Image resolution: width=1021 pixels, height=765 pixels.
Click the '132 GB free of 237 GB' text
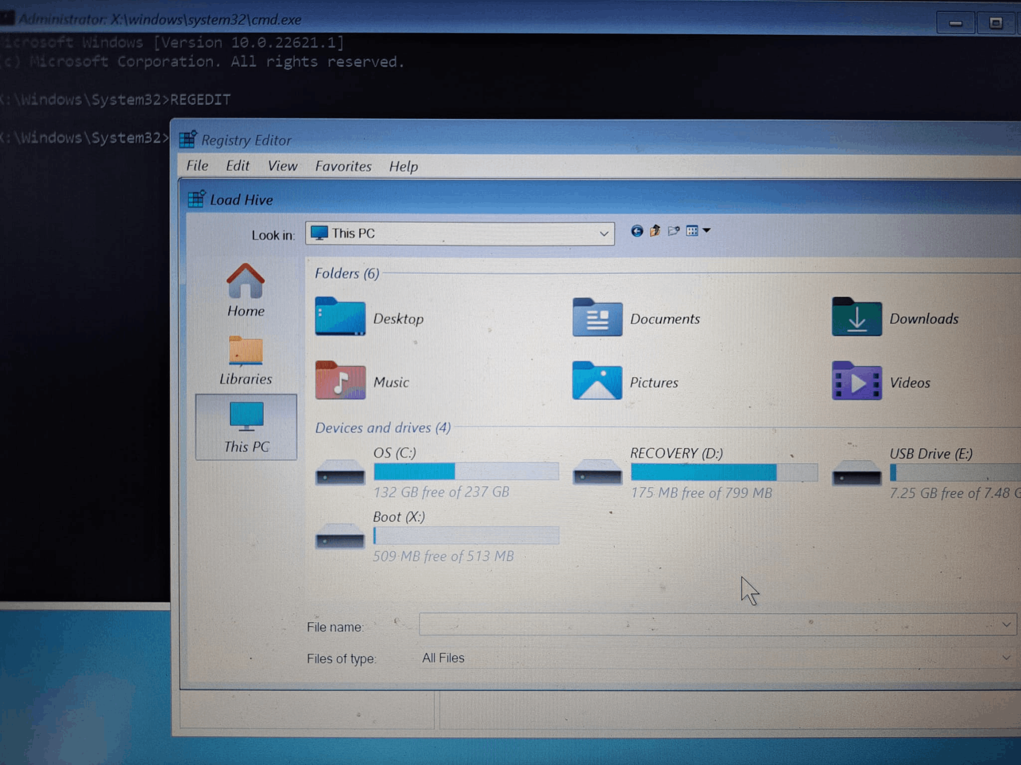coord(441,492)
